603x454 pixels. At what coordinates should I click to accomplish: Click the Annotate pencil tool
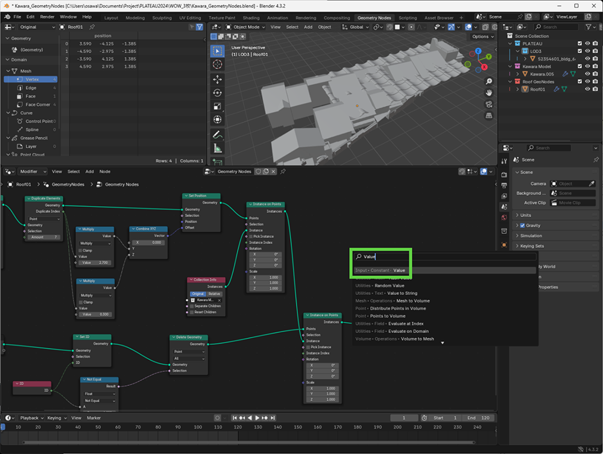217,134
